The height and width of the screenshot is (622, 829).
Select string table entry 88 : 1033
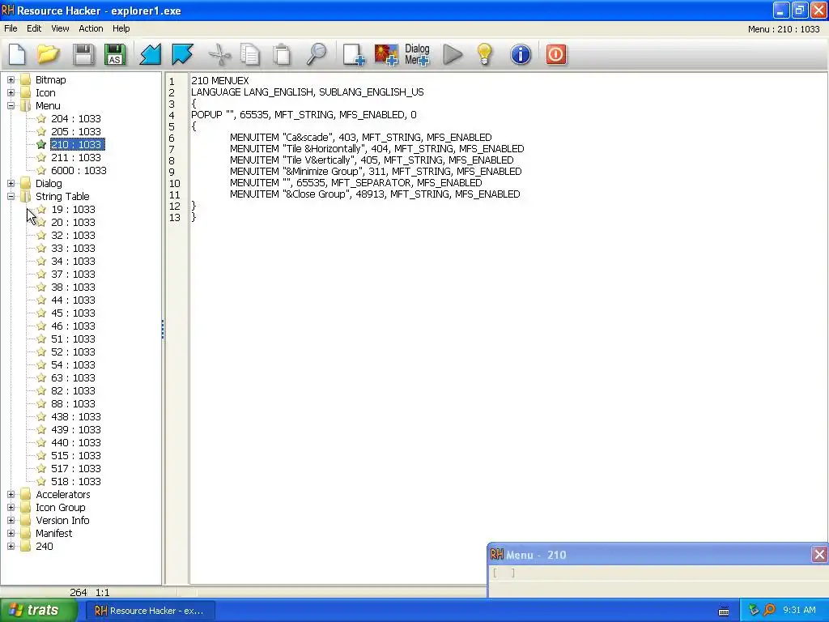tap(73, 403)
